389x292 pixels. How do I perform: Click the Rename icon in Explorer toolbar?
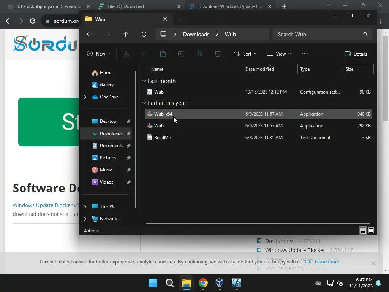coord(181,54)
